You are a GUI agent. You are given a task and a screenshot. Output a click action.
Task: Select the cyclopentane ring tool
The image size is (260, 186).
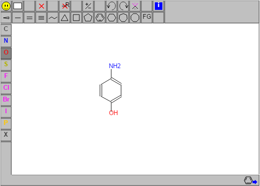88,17
